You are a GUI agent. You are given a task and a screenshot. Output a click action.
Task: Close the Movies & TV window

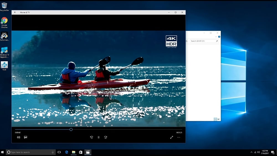point(182,12)
